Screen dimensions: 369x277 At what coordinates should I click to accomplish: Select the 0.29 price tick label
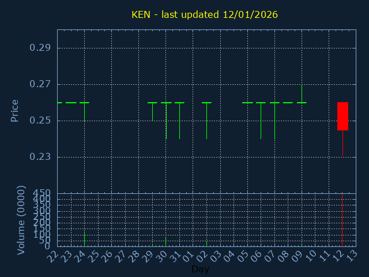[40, 48]
